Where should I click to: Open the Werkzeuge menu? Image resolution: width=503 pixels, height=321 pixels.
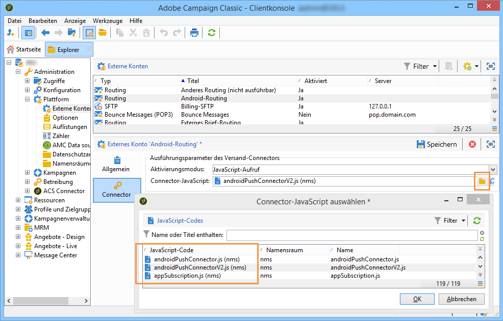point(108,21)
